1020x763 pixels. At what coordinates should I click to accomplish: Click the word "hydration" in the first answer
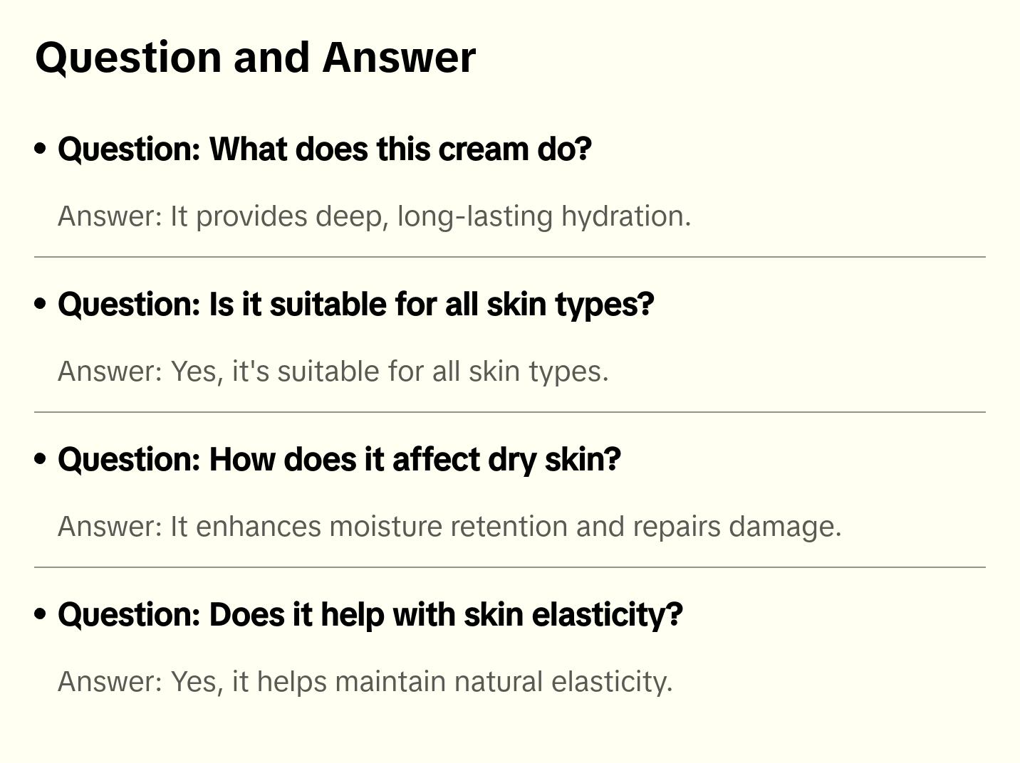(x=625, y=216)
